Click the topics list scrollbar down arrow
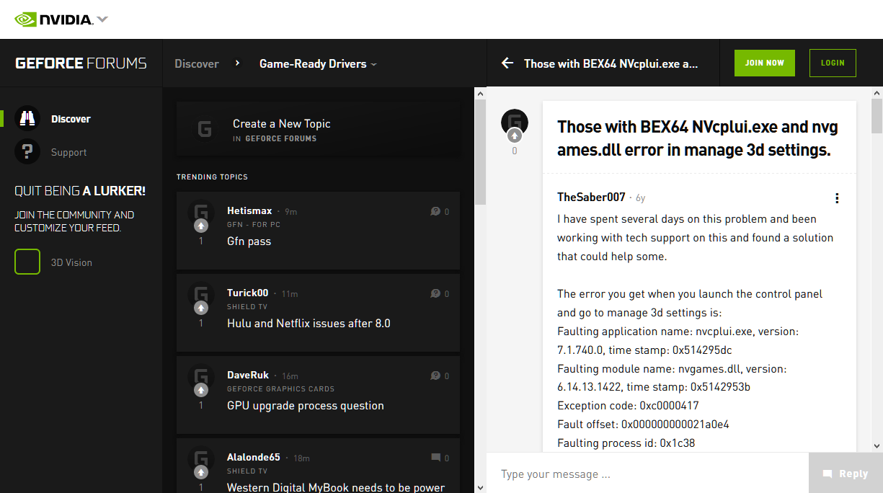The image size is (883, 493). tap(481, 487)
